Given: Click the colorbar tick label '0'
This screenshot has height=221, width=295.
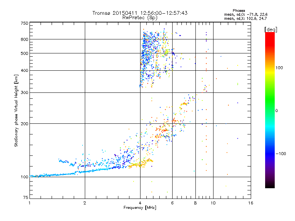Looking at the screenshot, I should tap(277, 111).
